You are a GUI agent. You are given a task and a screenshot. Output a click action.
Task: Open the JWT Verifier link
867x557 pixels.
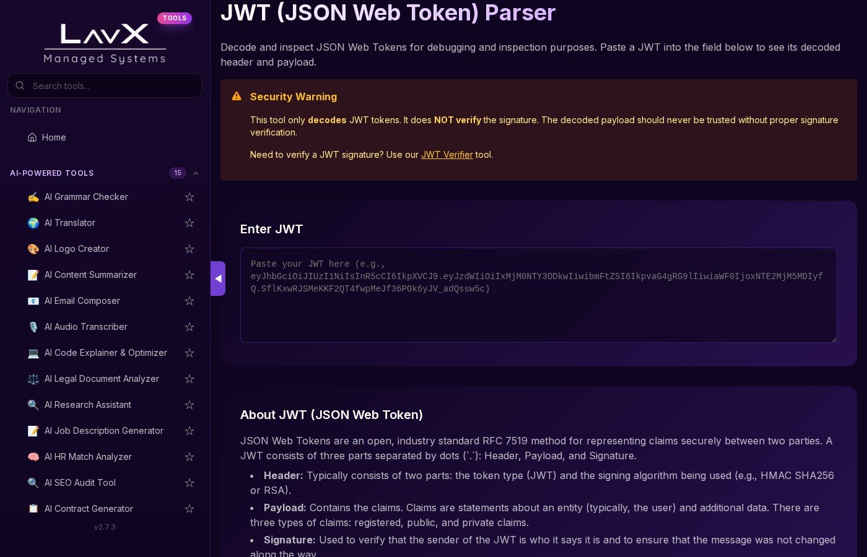click(x=447, y=155)
